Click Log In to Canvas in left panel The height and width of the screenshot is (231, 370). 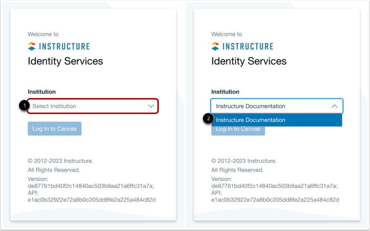55,128
